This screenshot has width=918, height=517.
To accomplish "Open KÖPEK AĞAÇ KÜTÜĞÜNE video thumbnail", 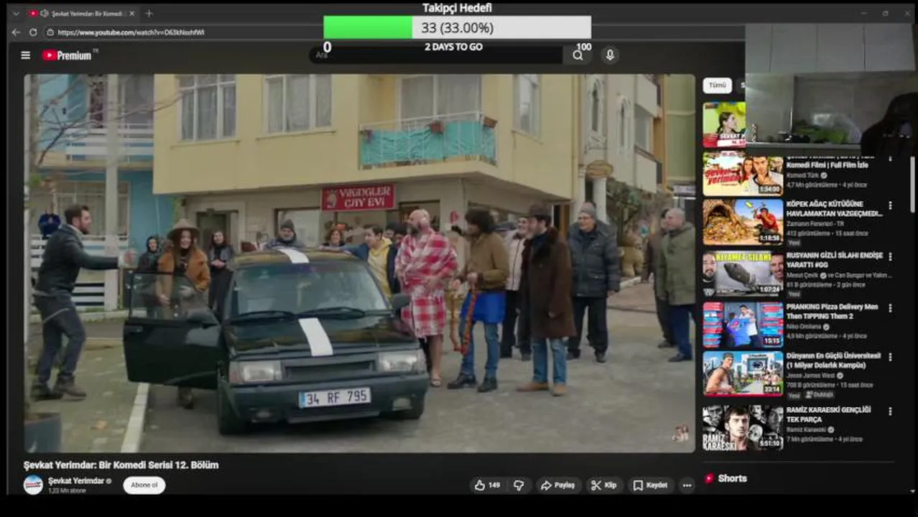I will (743, 222).
